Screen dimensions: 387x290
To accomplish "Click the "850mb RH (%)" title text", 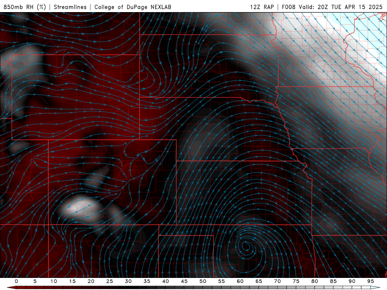I will point(25,7).
